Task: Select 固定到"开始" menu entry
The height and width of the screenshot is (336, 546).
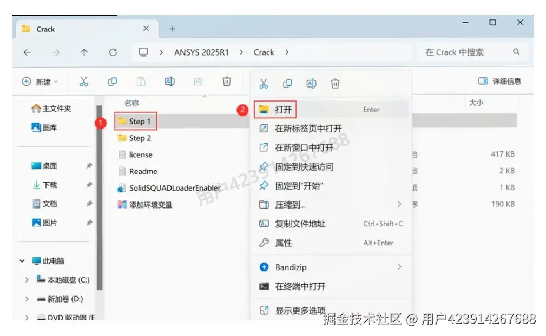Action: (x=332, y=186)
